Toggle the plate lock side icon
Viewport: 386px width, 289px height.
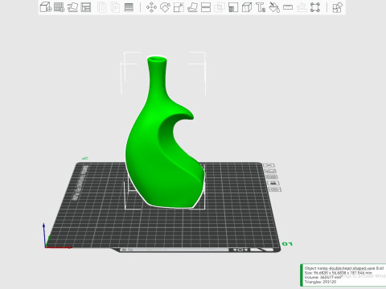273,183
